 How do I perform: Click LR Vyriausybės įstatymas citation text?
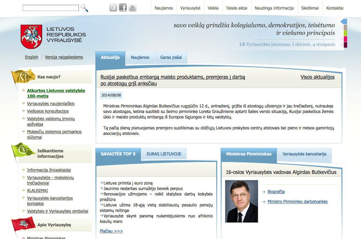[x=287, y=44]
